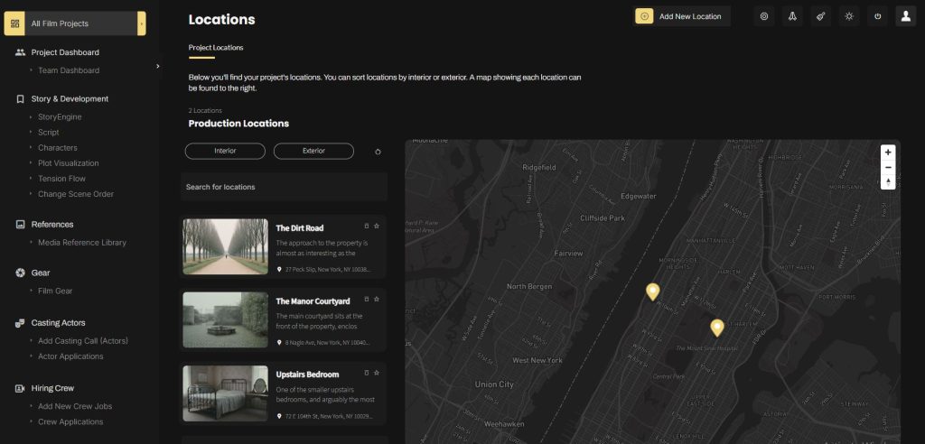This screenshot has height=444, width=925.
Task: Open Tension Flow in the sidebar
Action: (x=61, y=178)
